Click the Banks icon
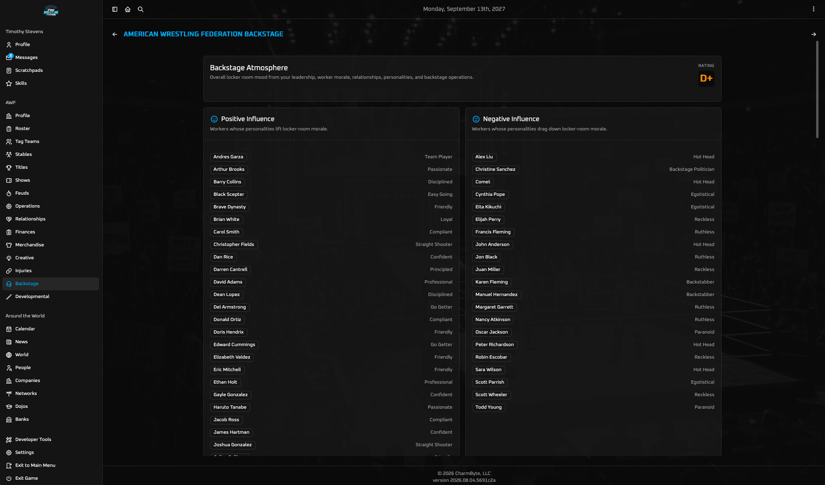 coord(9,419)
